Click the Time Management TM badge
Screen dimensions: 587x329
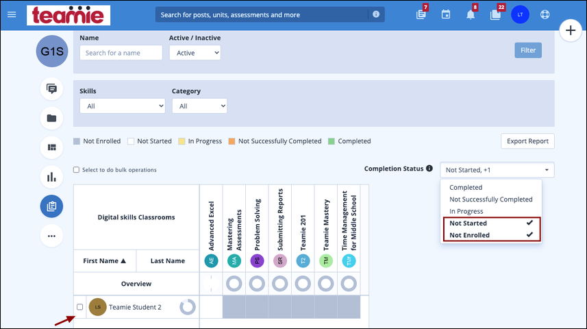pos(349,261)
